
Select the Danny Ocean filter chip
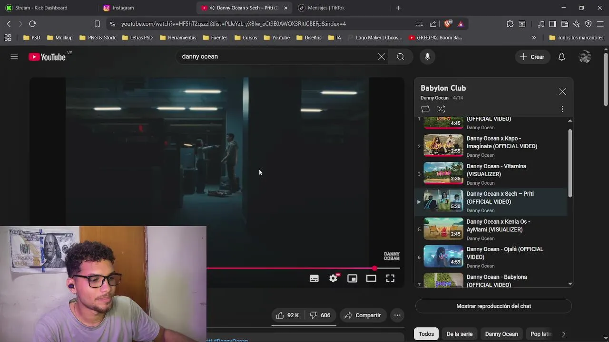point(501,334)
